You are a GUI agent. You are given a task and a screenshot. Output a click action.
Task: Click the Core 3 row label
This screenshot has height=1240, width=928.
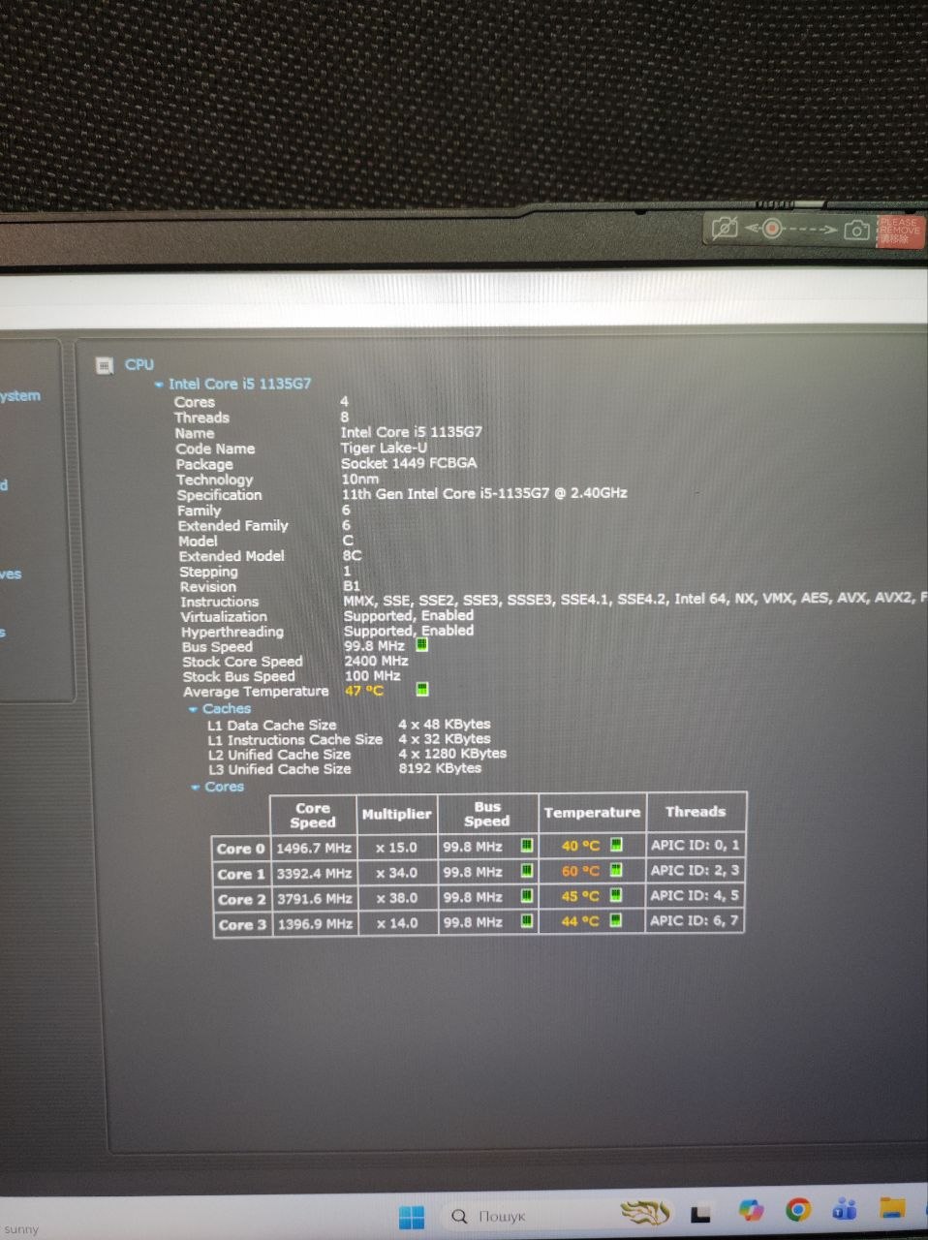coord(241,924)
